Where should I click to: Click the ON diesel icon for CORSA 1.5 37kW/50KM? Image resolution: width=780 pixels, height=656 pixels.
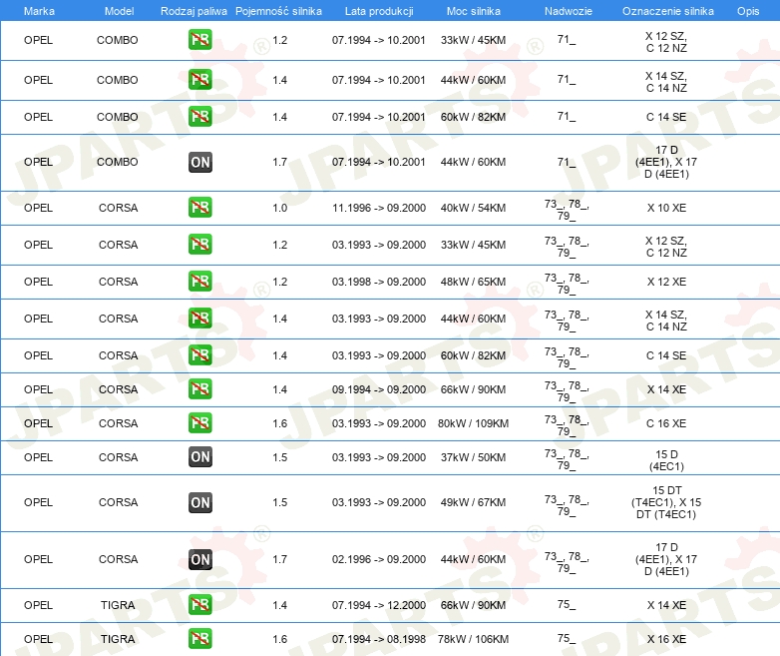(199, 456)
